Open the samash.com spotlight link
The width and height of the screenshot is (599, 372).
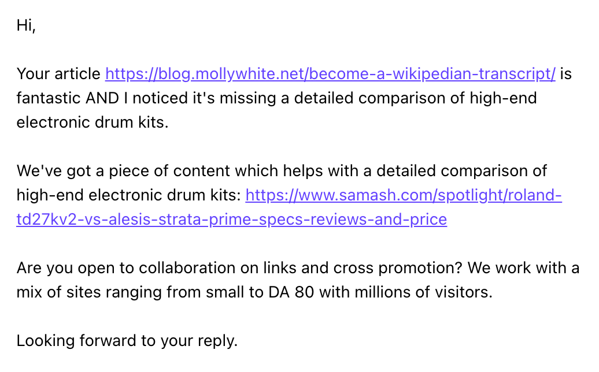[x=403, y=196]
